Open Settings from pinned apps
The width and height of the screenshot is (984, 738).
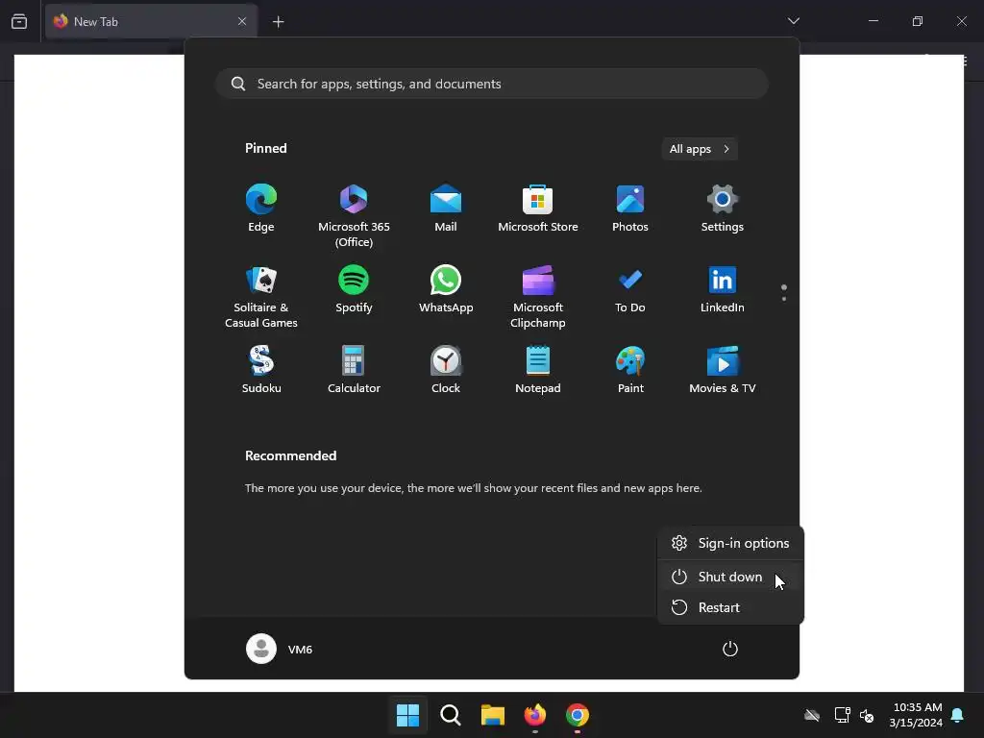[723, 209]
